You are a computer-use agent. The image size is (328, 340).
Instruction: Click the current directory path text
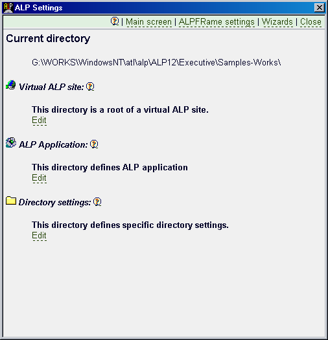point(156,62)
